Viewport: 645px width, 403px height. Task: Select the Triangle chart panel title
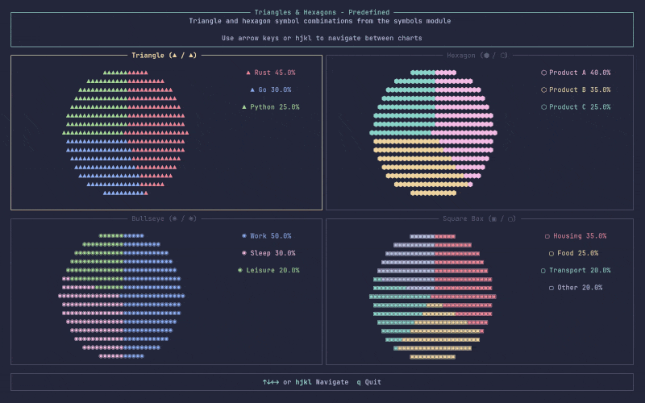click(x=165, y=56)
